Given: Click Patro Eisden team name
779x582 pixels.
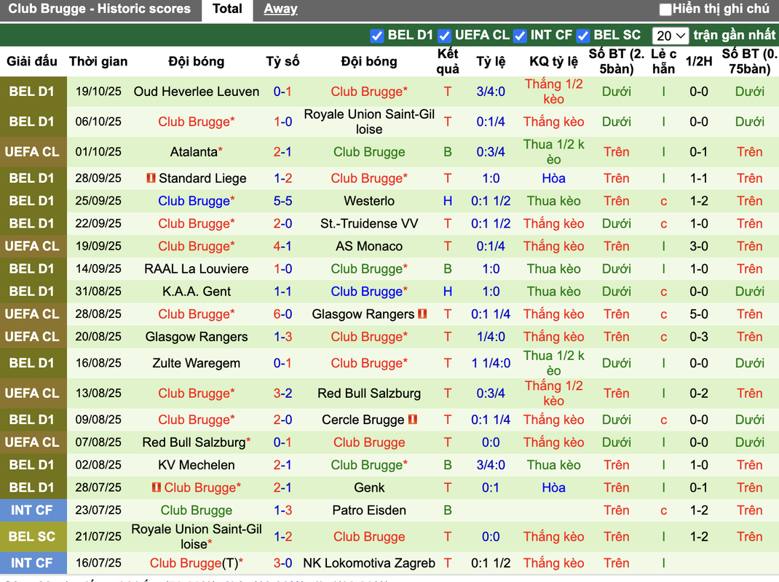Looking at the screenshot, I should click(x=369, y=510).
